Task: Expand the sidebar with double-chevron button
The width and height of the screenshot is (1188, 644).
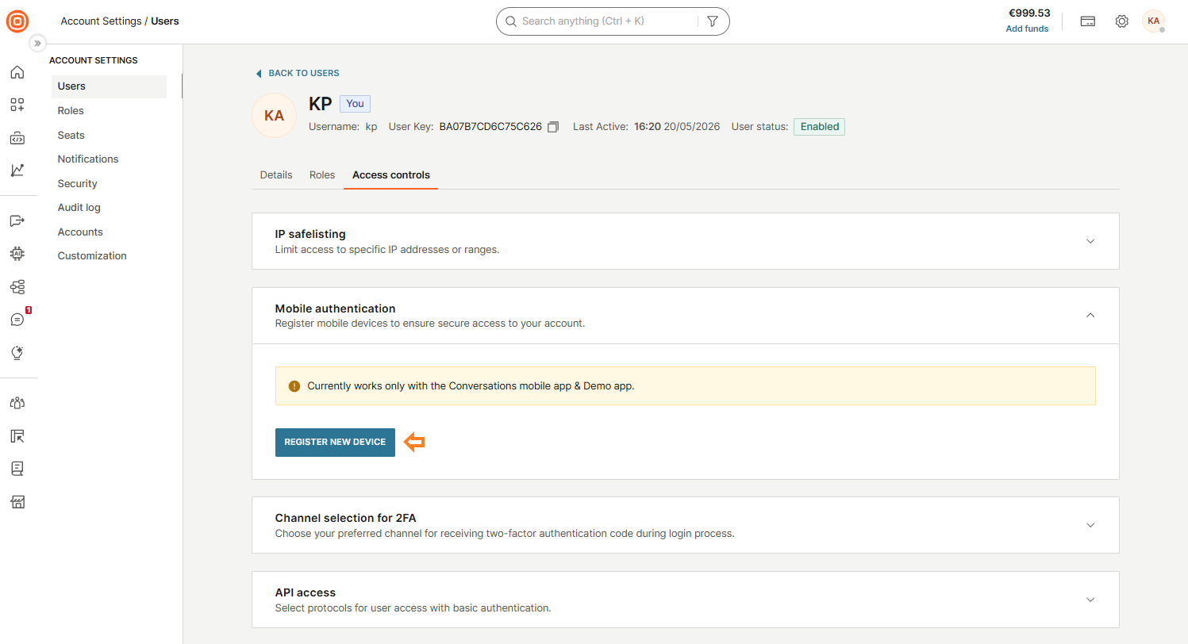Action: (37, 43)
